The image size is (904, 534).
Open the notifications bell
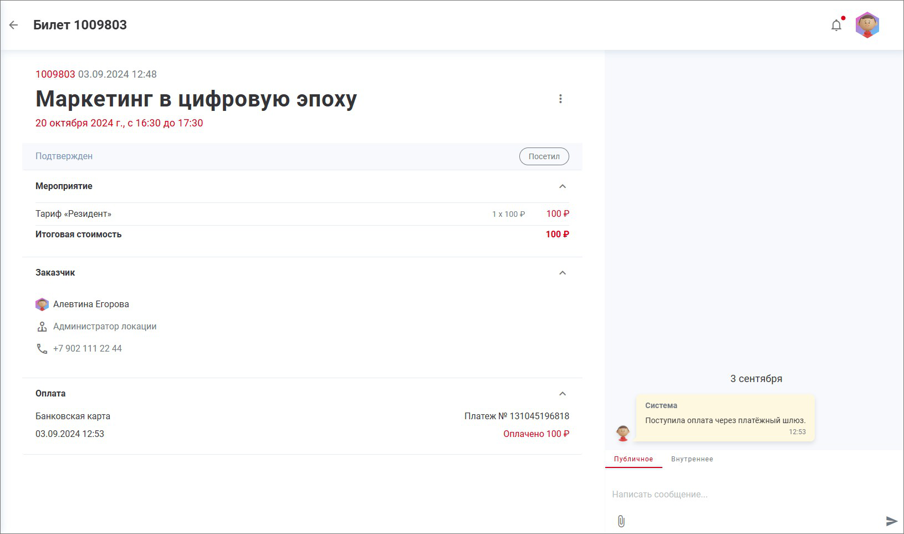click(x=836, y=26)
